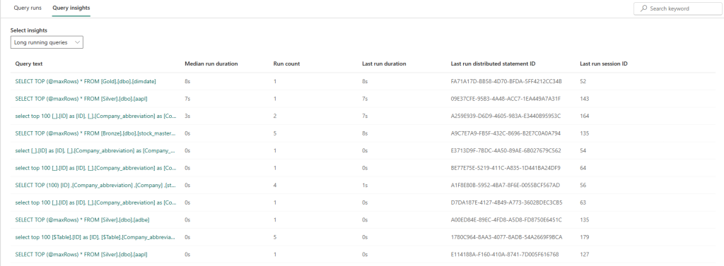Open the Long running queries dropdown
The width and height of the screenshot is (724, 266).
47,42
